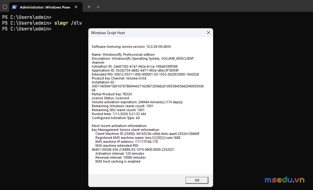313x190 pixels.
Task: Click the Application ID line
Action: tap(135, 70)
